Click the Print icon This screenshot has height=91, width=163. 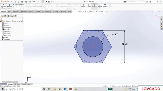pyautogui.click(x=30, y=2)
